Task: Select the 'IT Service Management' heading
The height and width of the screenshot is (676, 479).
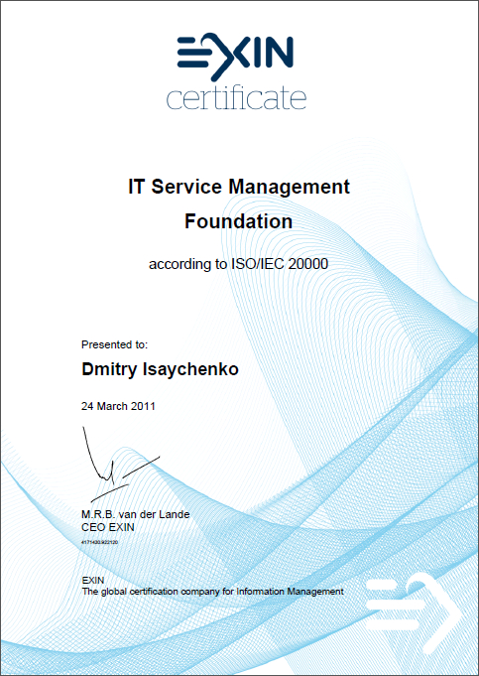Action: point(239,187)
